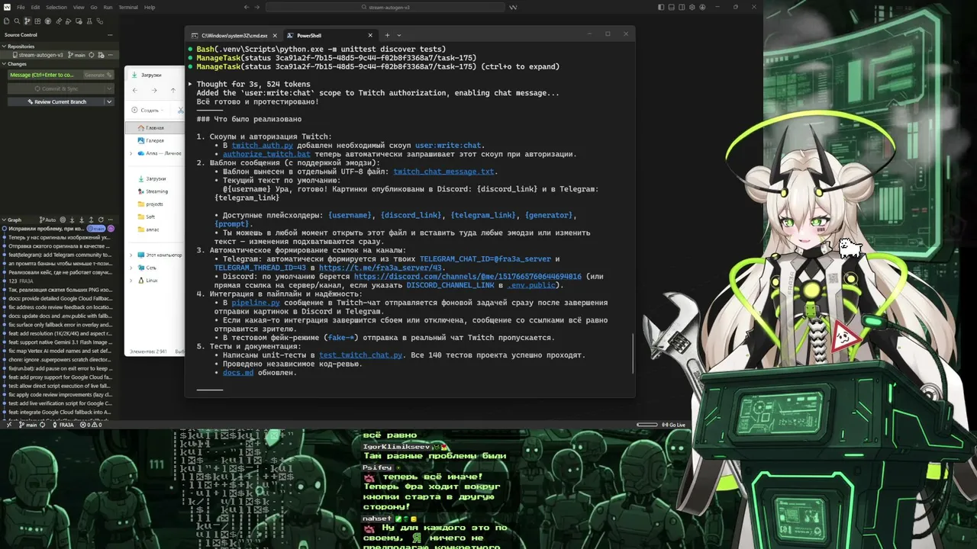The width and height of the screenshot is (977, 549).
Task: Click the Go Live status bar item
Action: (673, 425)
